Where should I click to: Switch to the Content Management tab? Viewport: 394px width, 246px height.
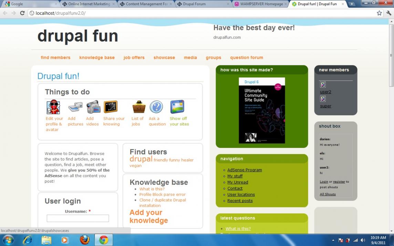pyautogui.click(x=146, y=4)
